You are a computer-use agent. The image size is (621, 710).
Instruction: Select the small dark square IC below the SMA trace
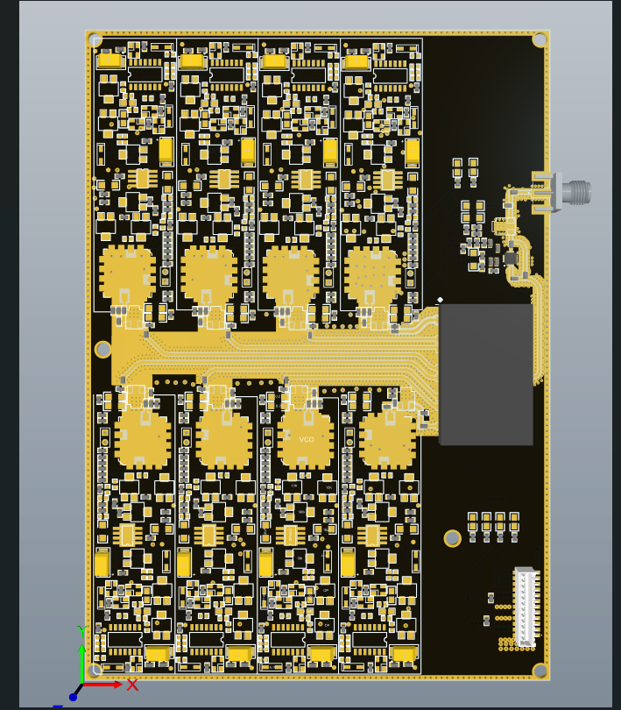tap(511, 258)
